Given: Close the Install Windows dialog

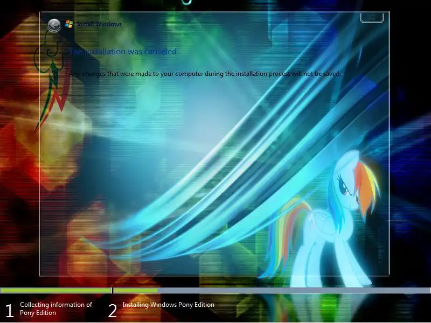Looking at the screenshot, I should [x=372, y=17].
